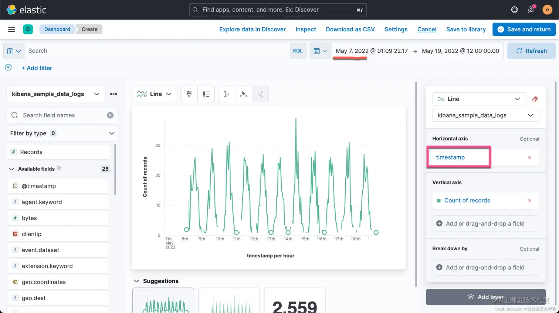Click Save and return button
The image size is (559, 313).
524,29
